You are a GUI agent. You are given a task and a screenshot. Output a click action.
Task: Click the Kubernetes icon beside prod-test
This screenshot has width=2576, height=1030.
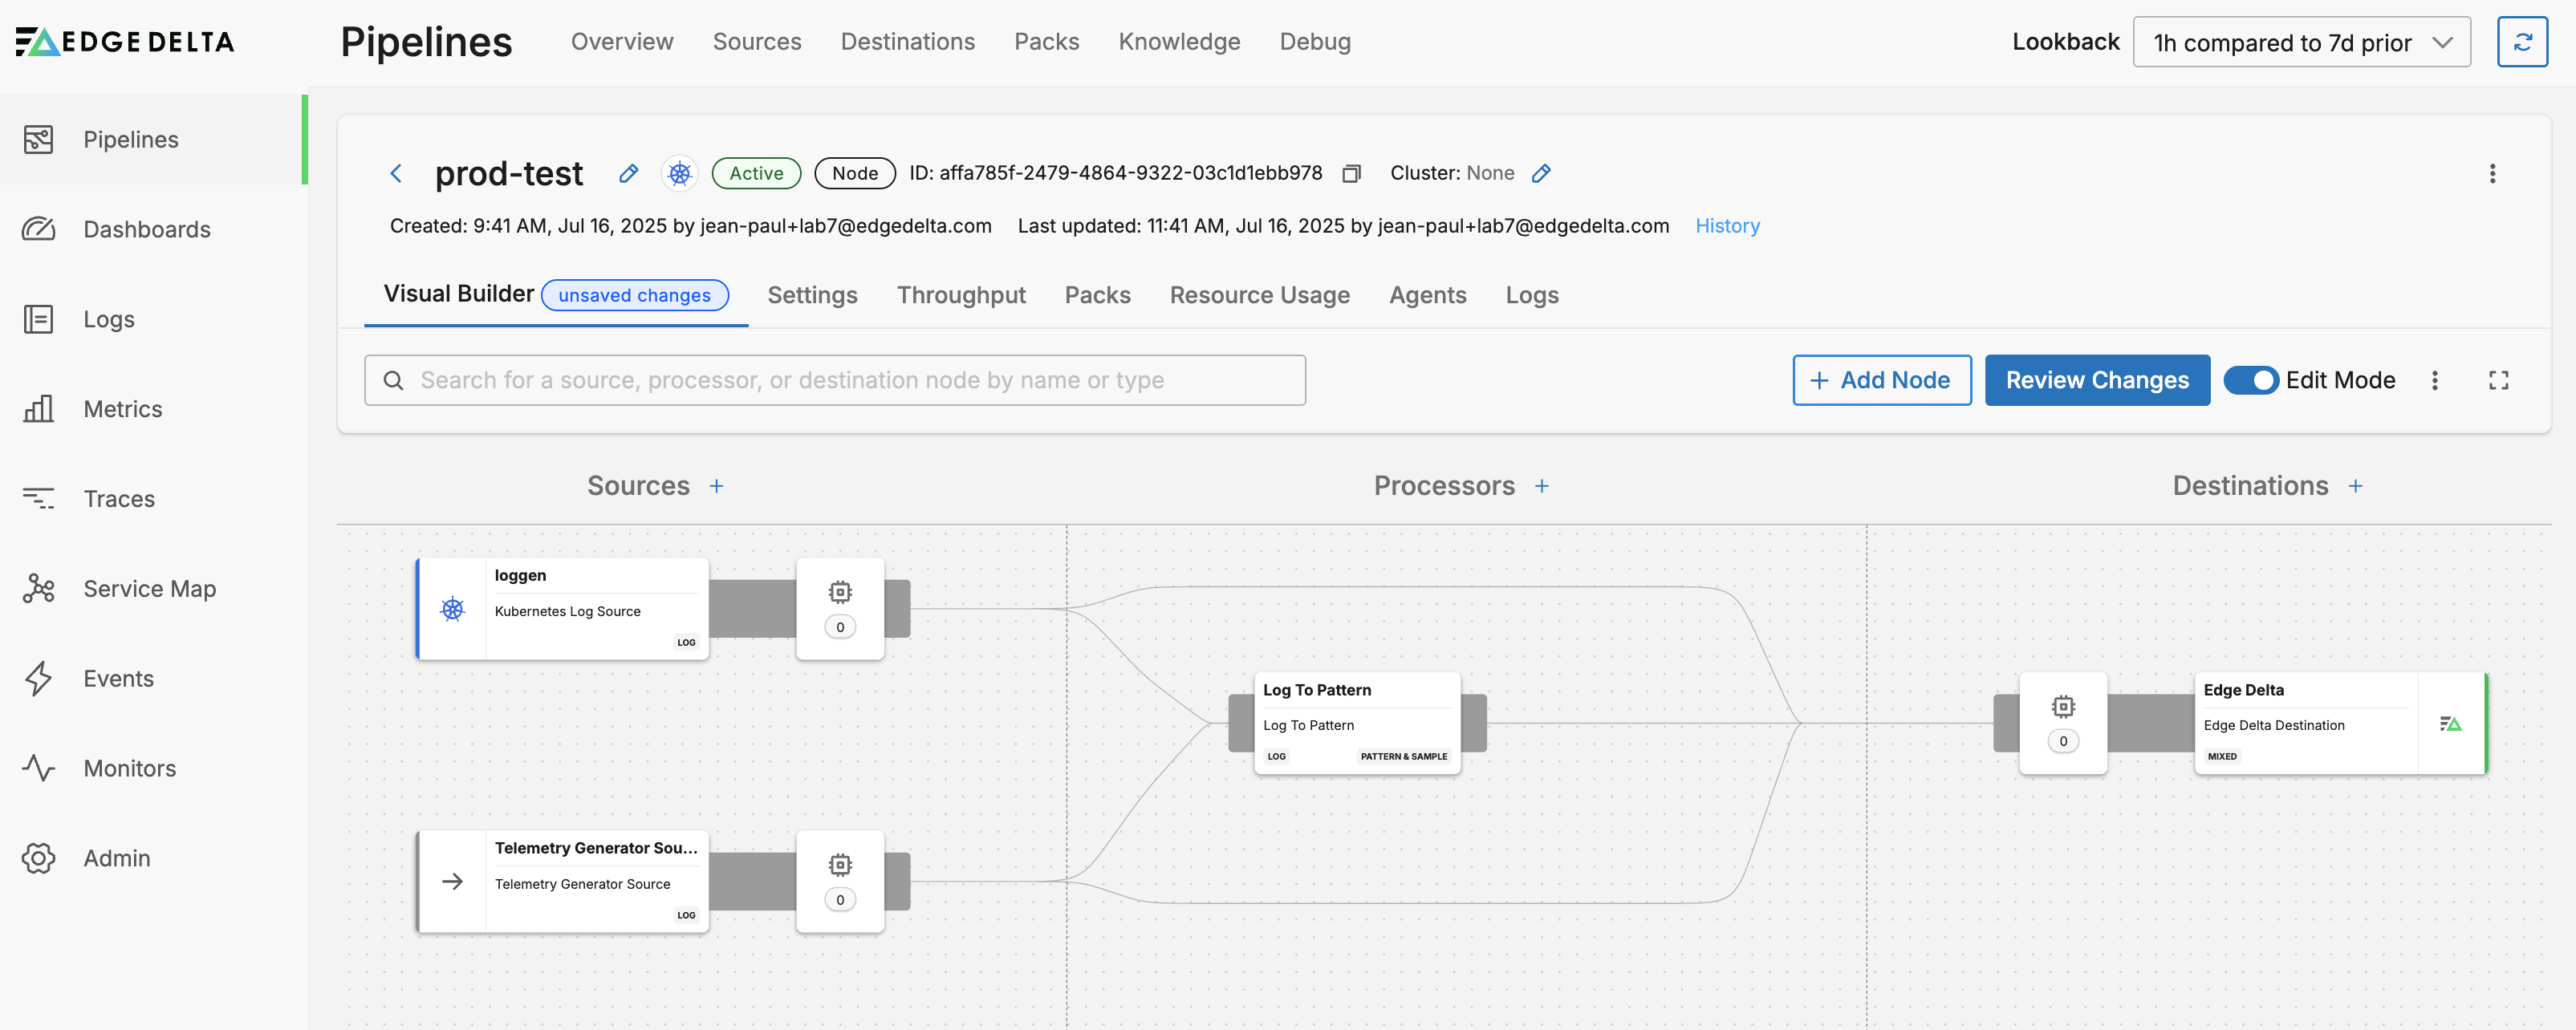(x=680, y=173)
